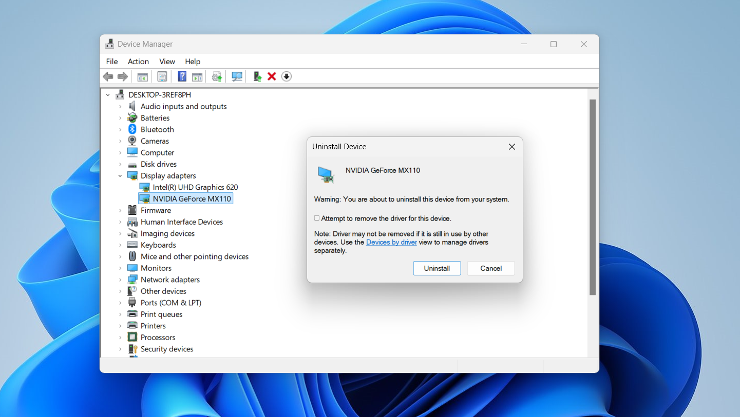Click the Keyboards icon in the tree
The height and width of the screenshot is (417, 740).
tap(132, 245)
